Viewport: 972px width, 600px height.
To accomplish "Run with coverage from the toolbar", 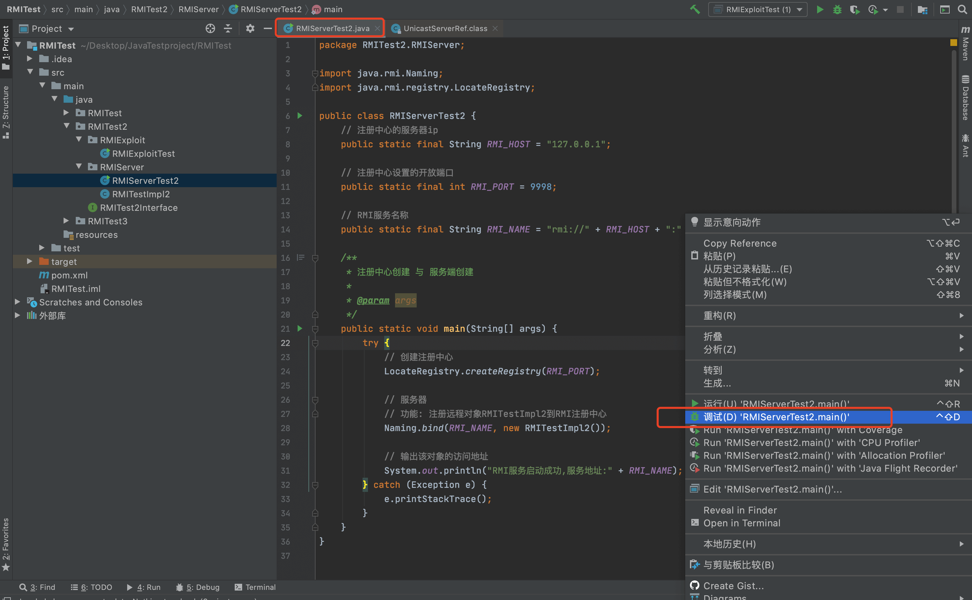I will [x=854, y=9].
